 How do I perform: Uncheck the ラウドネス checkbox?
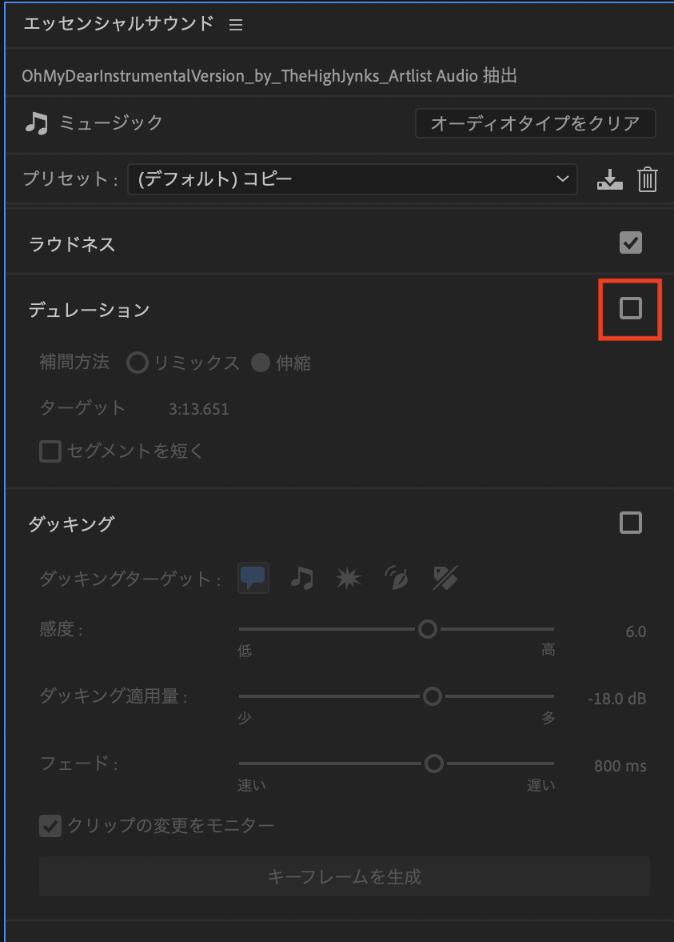click(631, 243)
